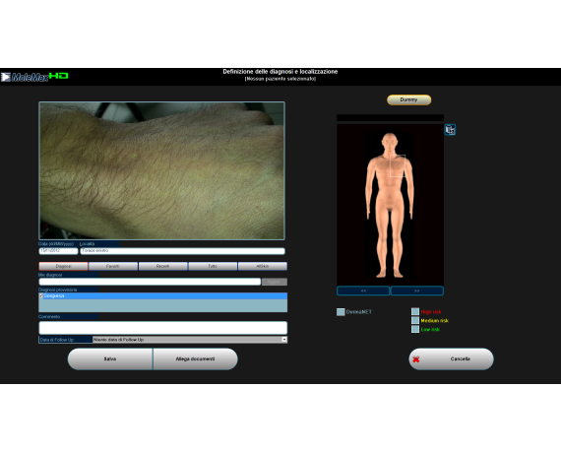Screen dimensions: 561x453
Task: Click the red X on Cancella
Action: click(x=415, y=359)
